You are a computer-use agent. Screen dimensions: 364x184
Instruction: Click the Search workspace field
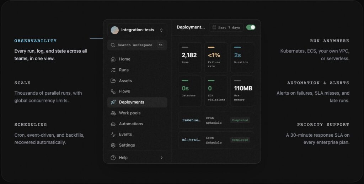click(x=137, y=45)
